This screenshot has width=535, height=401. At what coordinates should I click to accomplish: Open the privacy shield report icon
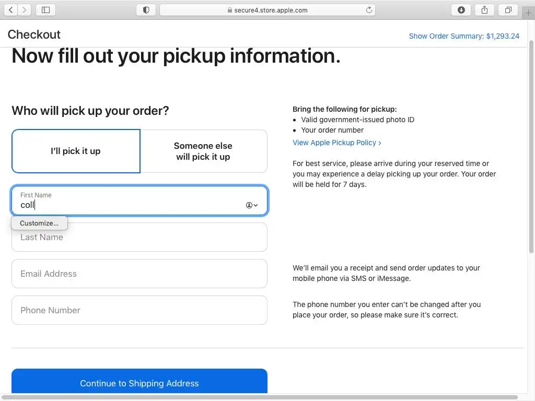tap(146, 10)
